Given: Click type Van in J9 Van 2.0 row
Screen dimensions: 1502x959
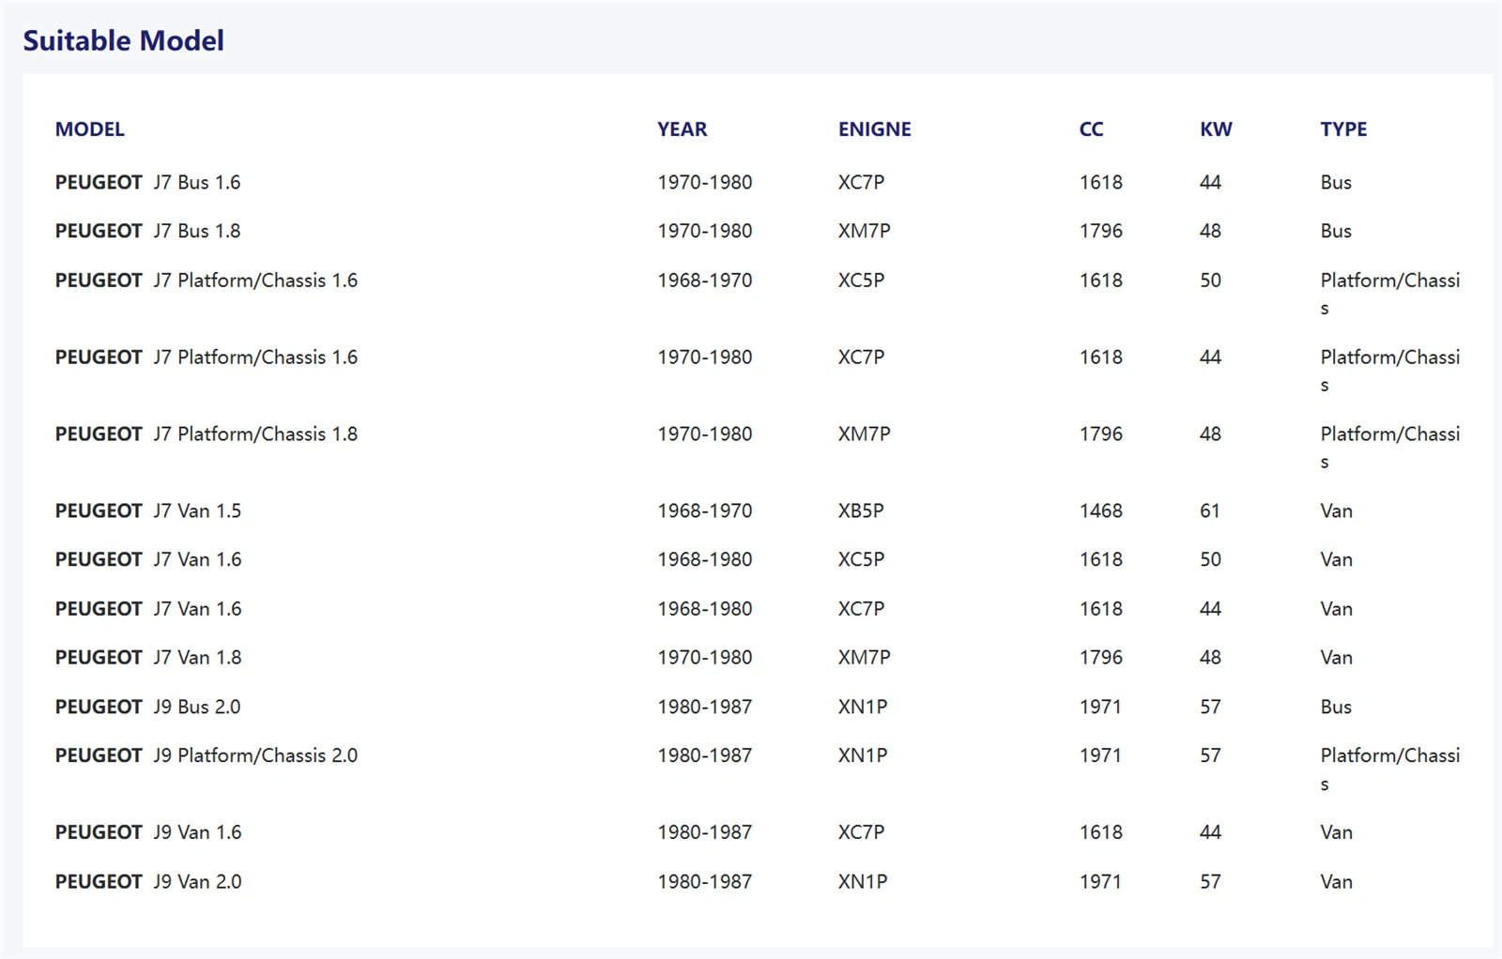Looking at the screenshot, I should click(x=1336, y=881).
